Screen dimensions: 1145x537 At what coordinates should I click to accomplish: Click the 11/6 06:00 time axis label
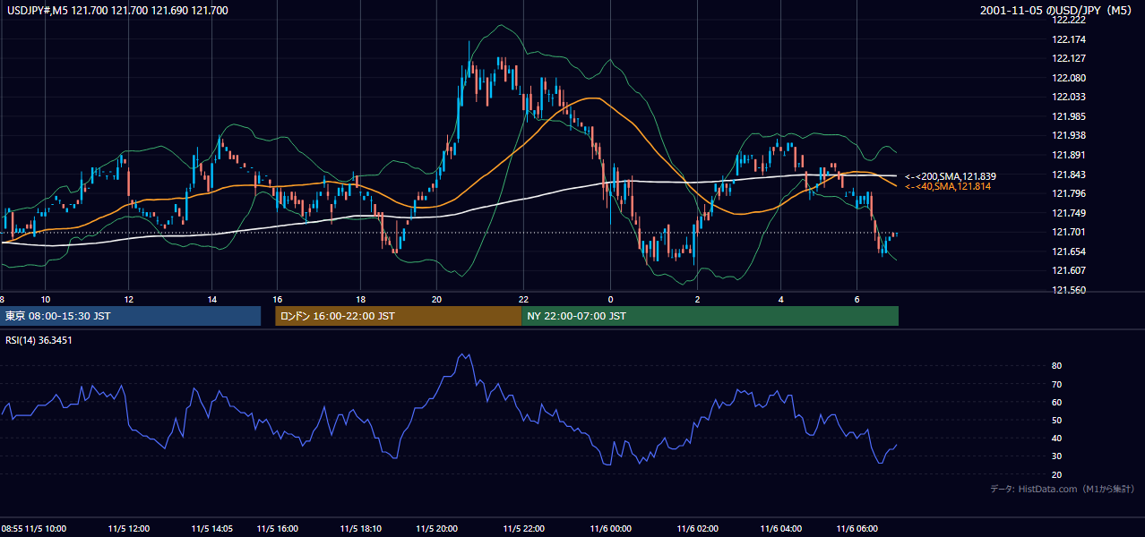click(x=857, y=528)
